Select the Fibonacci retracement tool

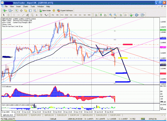32,15
